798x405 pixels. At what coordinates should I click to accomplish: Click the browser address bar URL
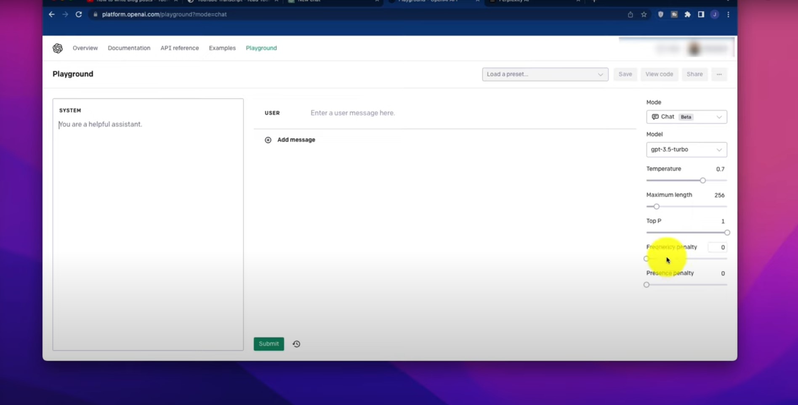coord(164,14)
